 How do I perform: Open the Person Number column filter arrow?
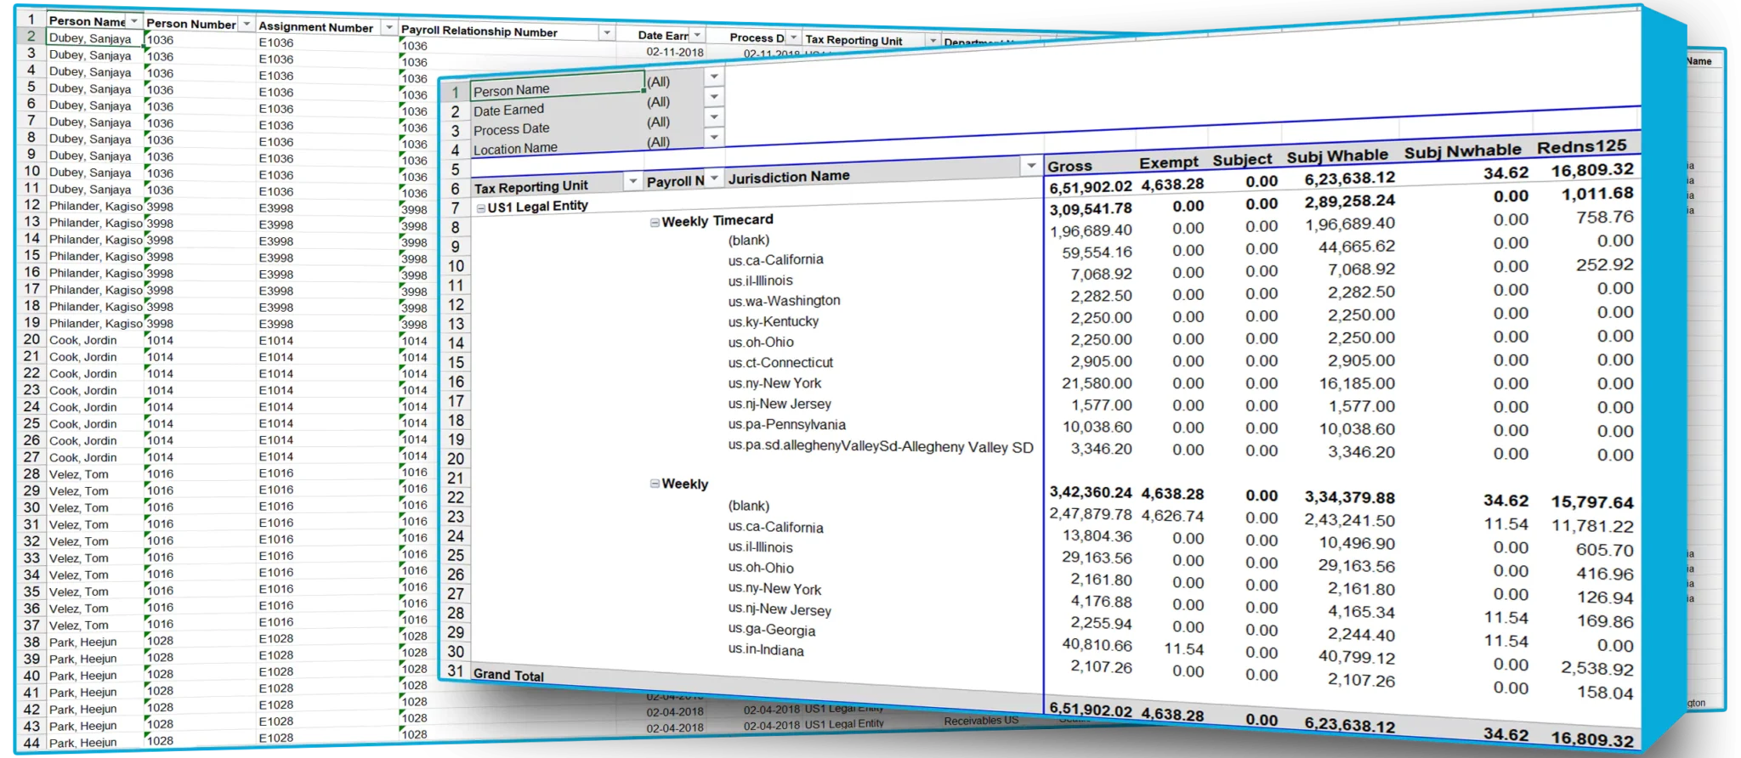(246, 24)
